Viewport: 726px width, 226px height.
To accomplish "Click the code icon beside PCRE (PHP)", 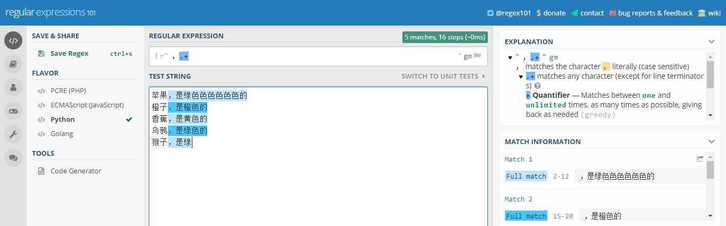I will 41,91.
